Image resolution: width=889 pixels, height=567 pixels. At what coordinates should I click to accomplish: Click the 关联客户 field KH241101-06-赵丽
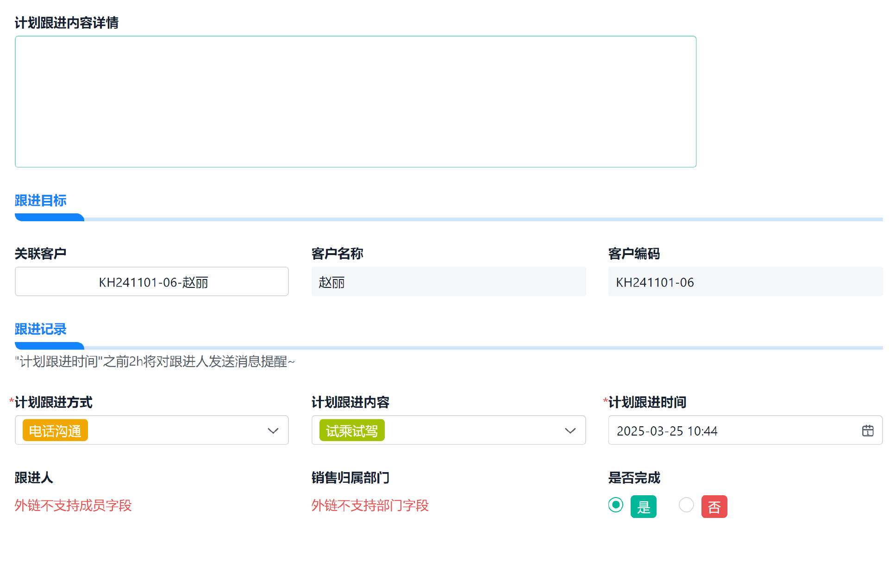click(152, 282)
